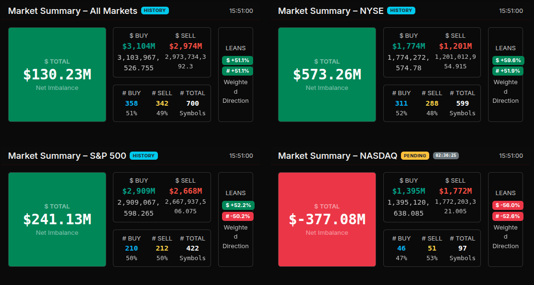This screenshot has width=534, height=285.
Task: Click the Market Summary – NYSE title
Action: (x=330, y=11)
